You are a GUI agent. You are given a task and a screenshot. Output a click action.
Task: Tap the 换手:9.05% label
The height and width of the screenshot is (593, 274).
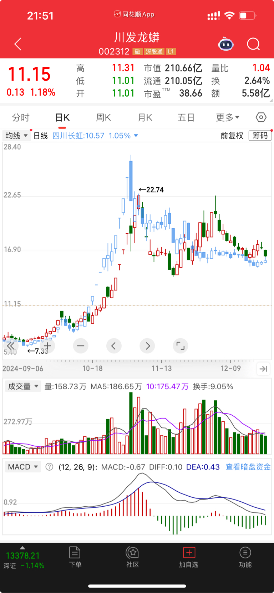pyautogui.click(x=213, y=386)
